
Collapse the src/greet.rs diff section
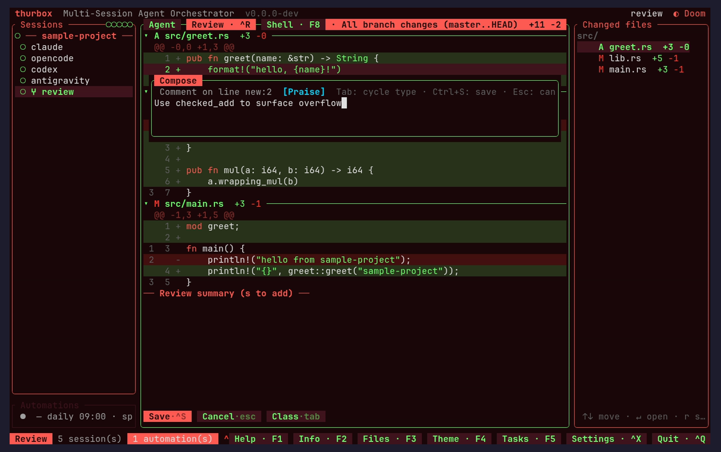point(146,36)
